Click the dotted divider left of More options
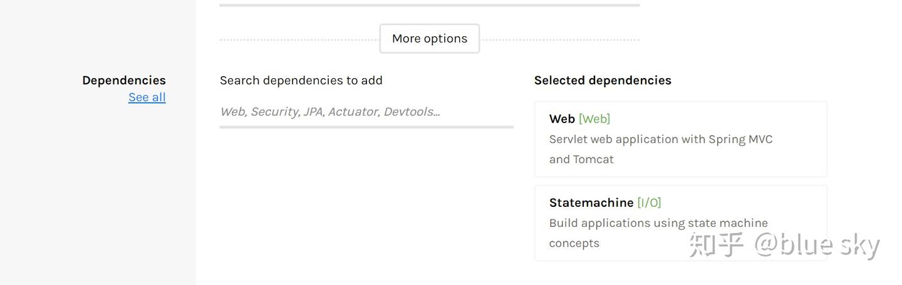902x285 pixels. pos(299,39)
